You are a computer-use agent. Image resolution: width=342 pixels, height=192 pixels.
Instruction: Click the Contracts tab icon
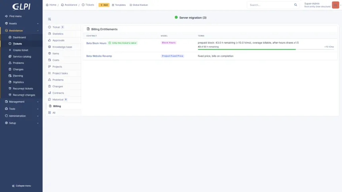coord(50,93)
